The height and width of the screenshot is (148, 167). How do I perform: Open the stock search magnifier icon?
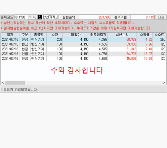pyautogui.click(x=34, y=17)
